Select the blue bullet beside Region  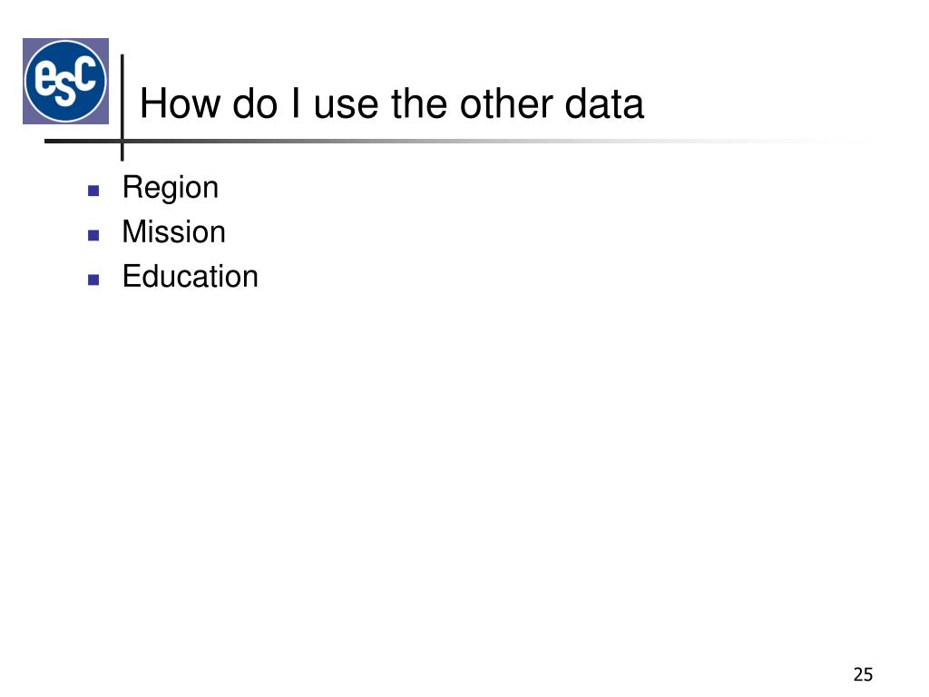pos(93,191)
